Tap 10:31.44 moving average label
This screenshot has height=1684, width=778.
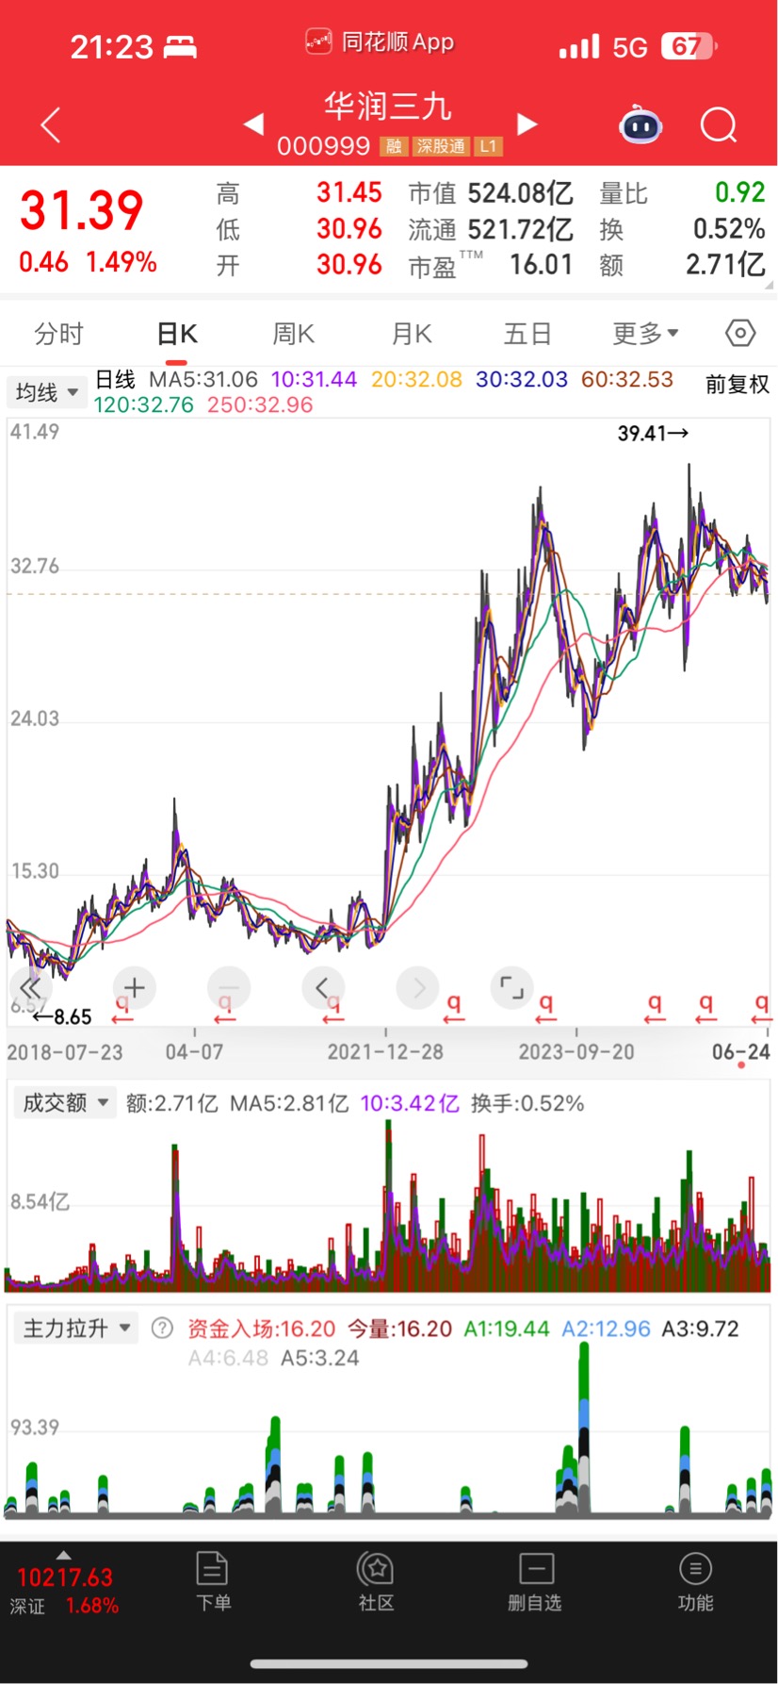tap(314, 379)
